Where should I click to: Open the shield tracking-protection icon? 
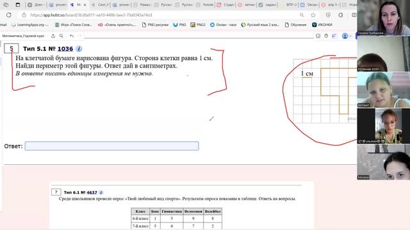(x=328, y=15)
